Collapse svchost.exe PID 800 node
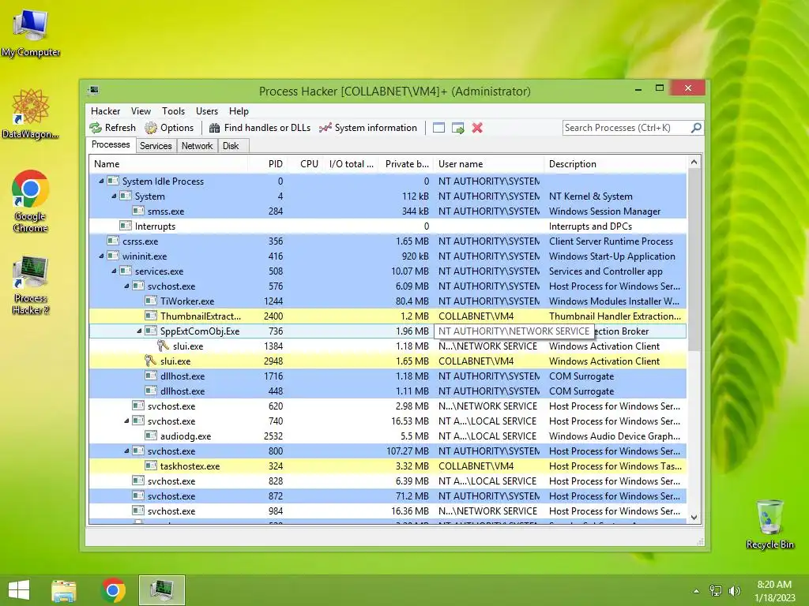This screenshot has width=809, height=606. 126,451
